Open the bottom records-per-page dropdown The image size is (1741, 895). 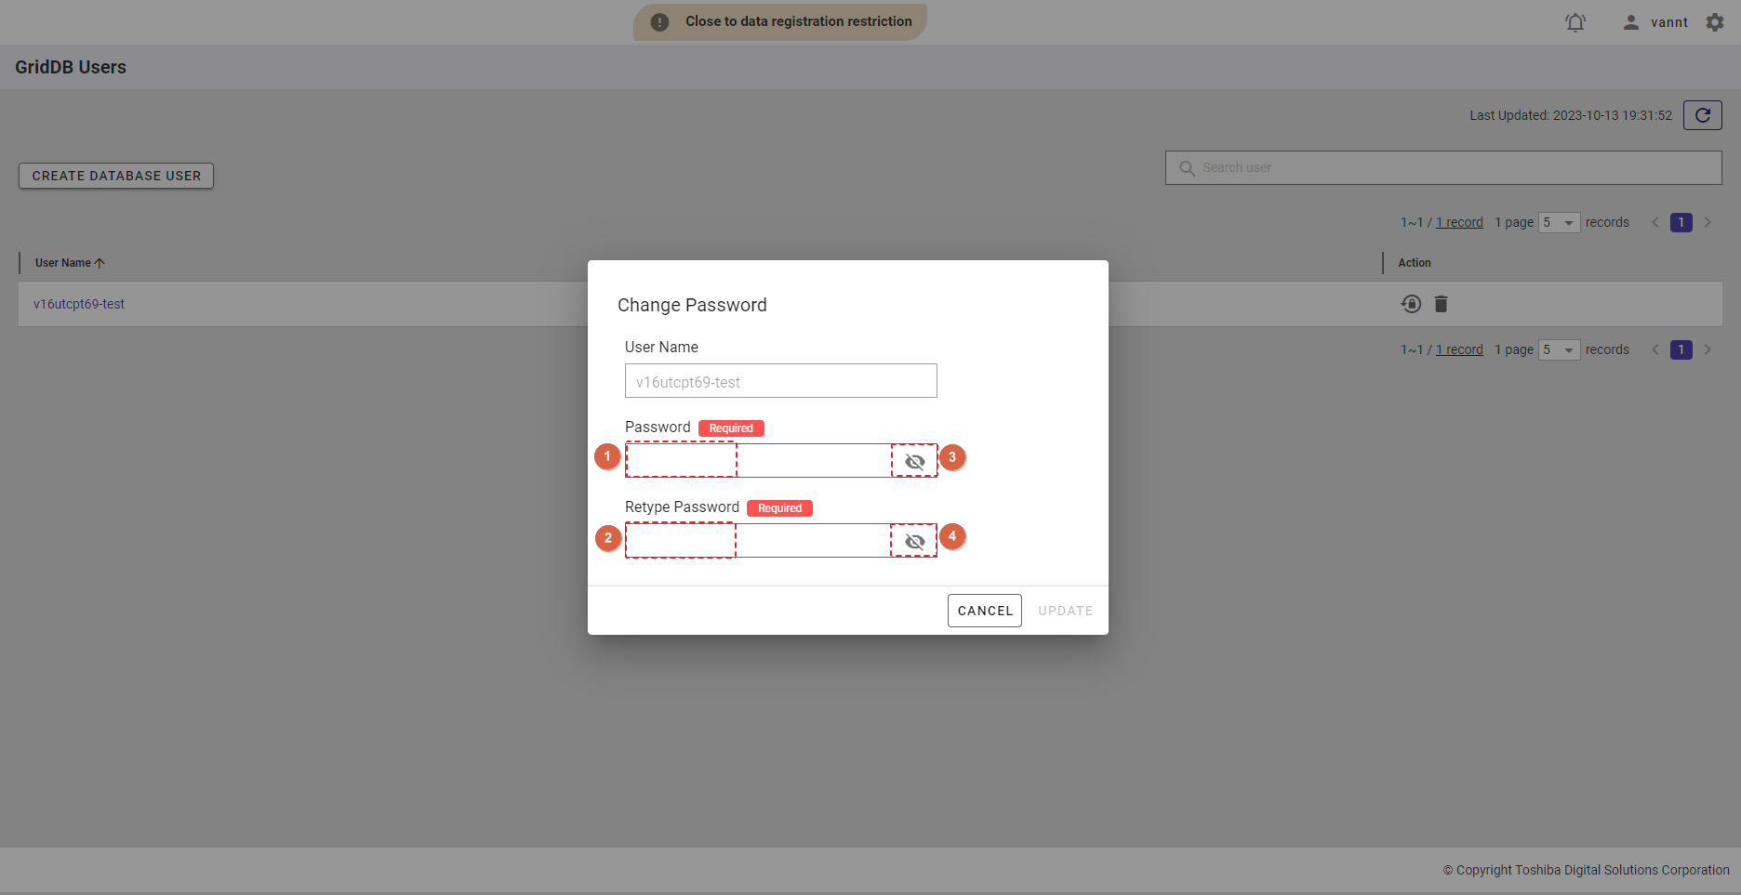coord(1559,350)
